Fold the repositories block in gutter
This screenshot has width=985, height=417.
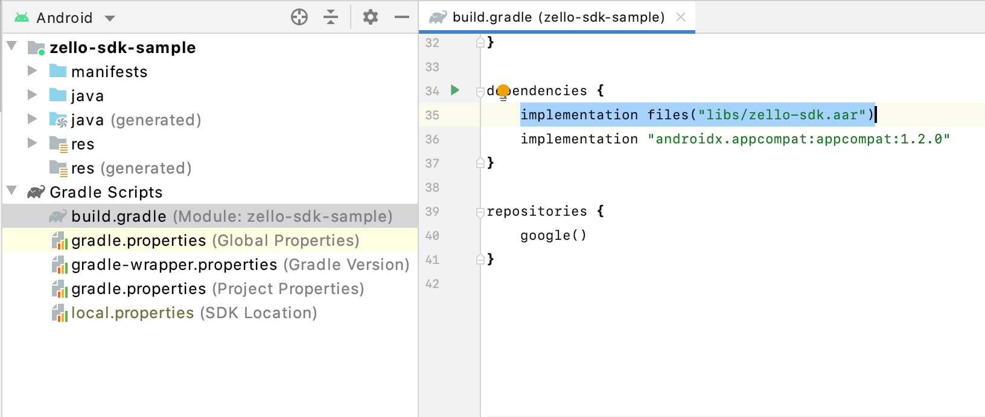pos(480,212)
